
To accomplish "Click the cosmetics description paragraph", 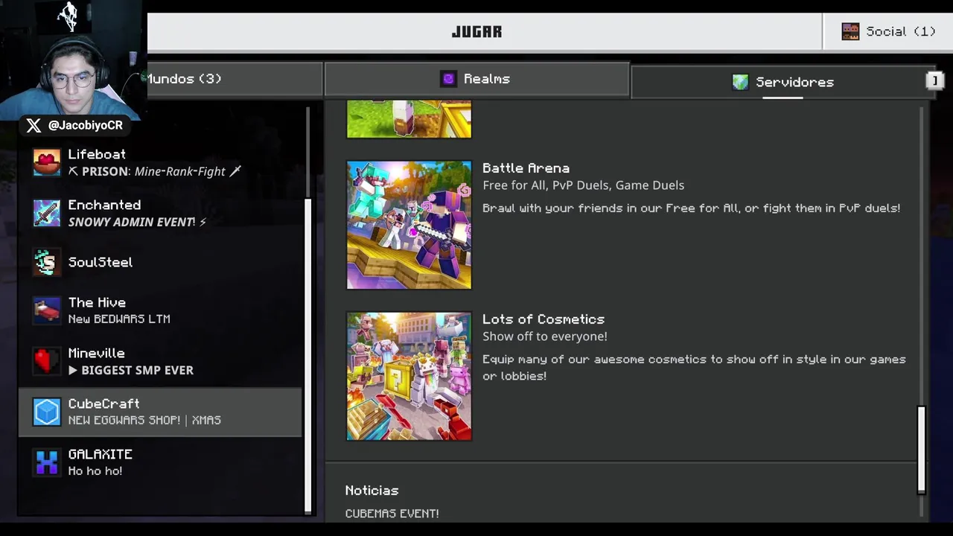I will (694, 368).
